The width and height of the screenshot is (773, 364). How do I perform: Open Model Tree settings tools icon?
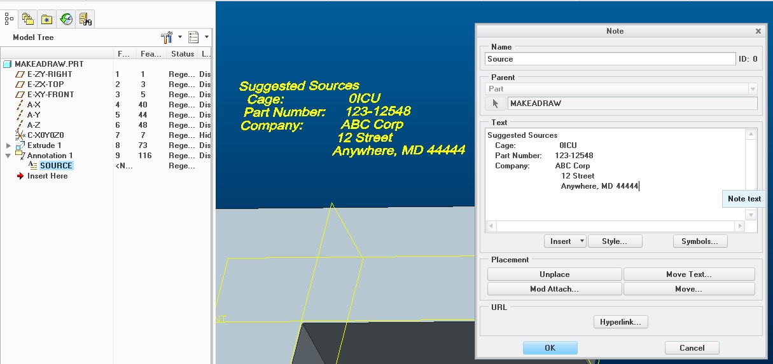[167, 37]
